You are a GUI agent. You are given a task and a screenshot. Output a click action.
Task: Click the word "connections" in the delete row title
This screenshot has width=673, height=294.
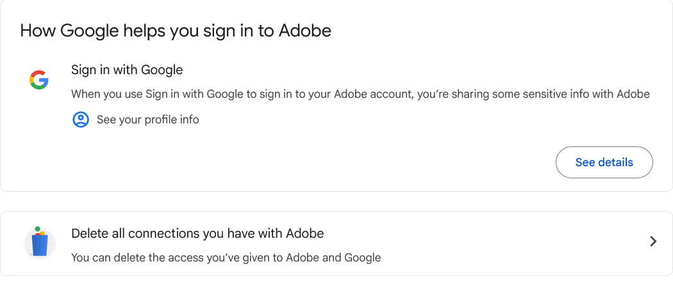163,233
